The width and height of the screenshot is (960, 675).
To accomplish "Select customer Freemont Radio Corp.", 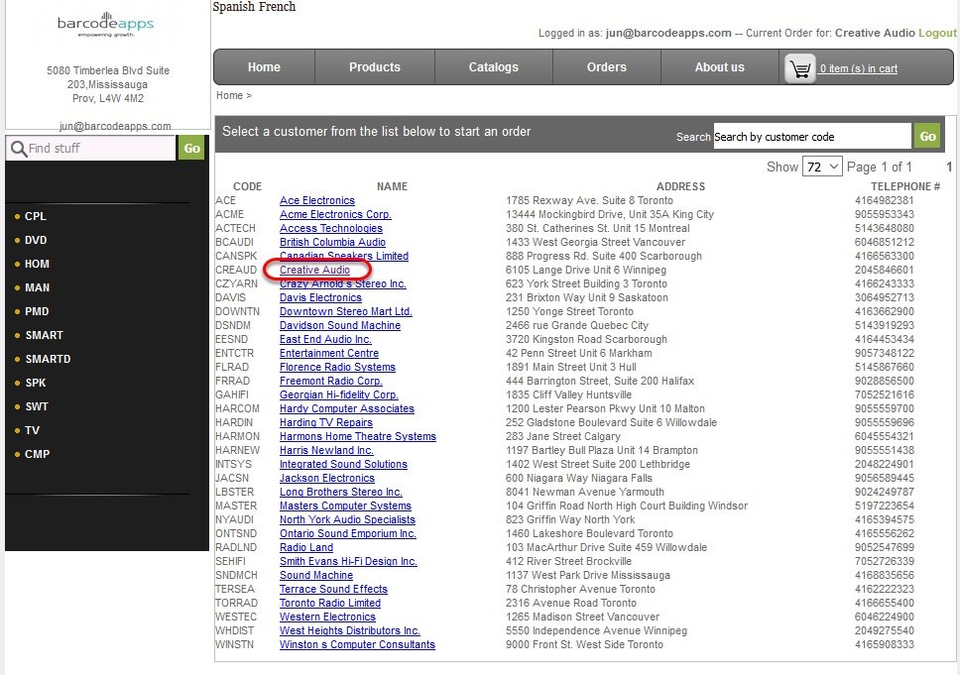I will [331, 381].
